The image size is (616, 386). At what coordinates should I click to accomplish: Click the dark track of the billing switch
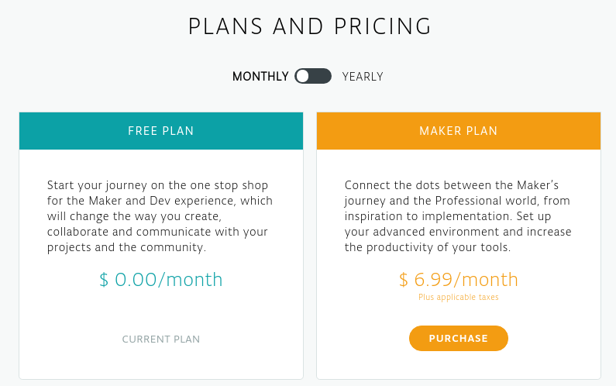click(322, 76)
